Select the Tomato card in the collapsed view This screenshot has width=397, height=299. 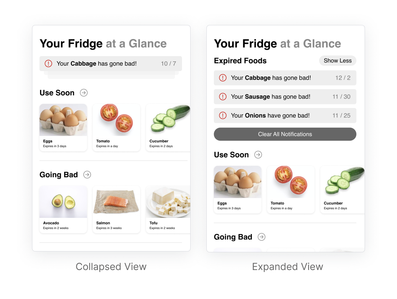tap(116, 128)
